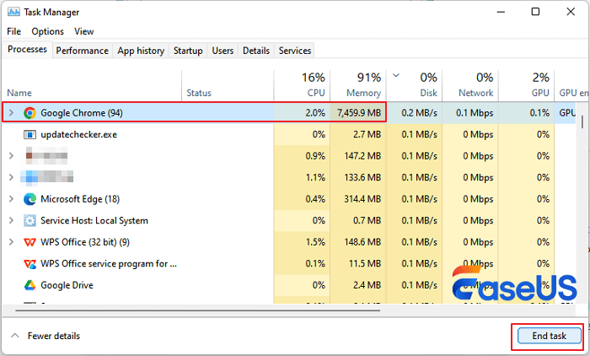Screen dimensions: 590x356
Task: Expand the Microsoft Edge (18) process group
Action: (x=11, y=199)
